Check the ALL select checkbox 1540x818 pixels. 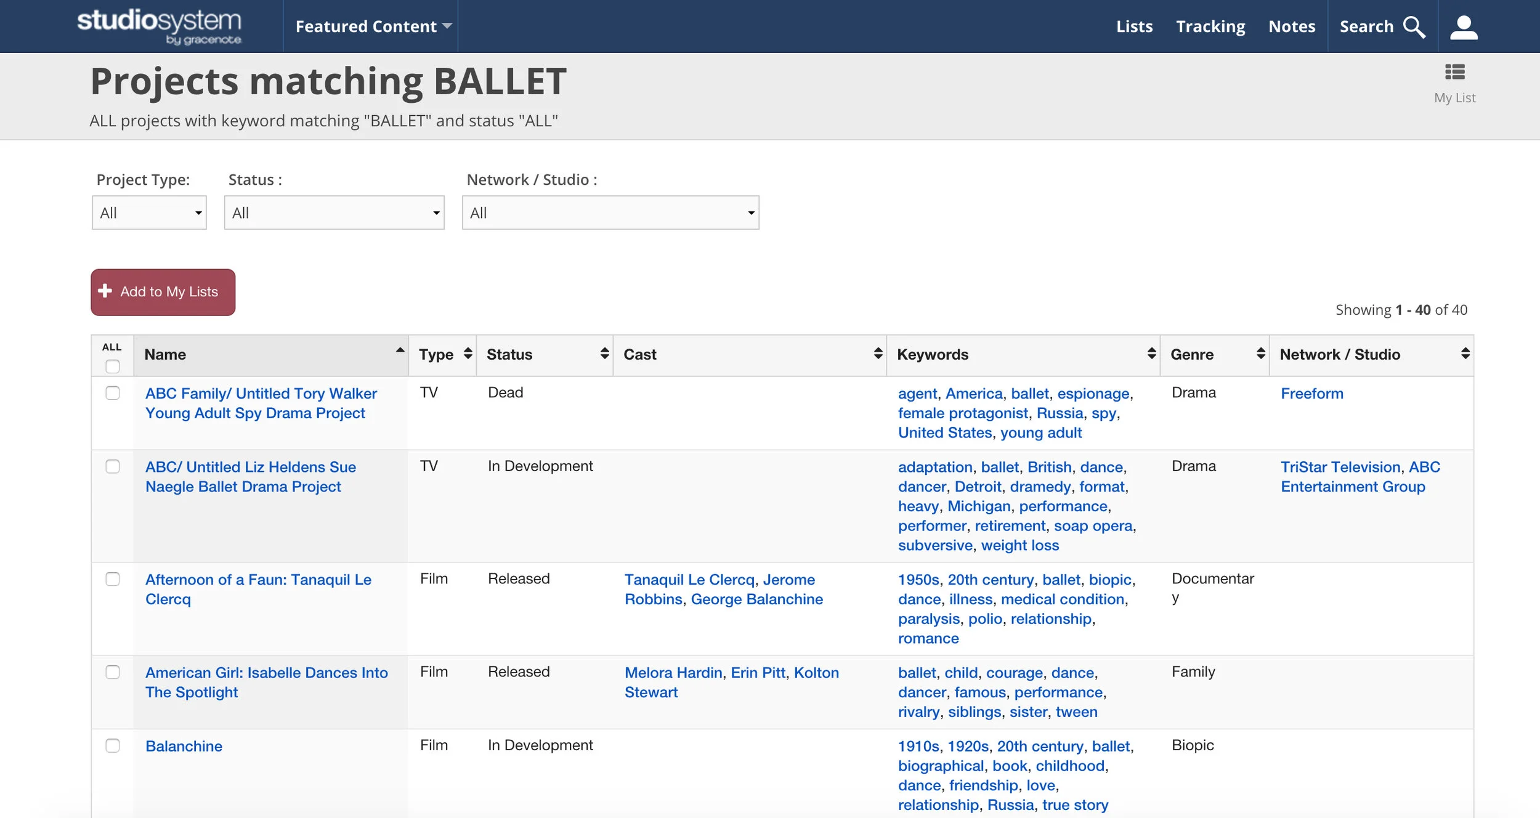(112, 366)
